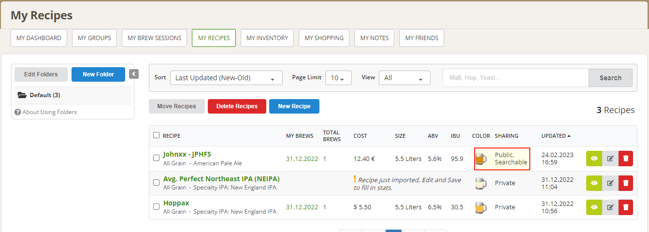Expand the Page Limit dropdown

click(338, 78)
